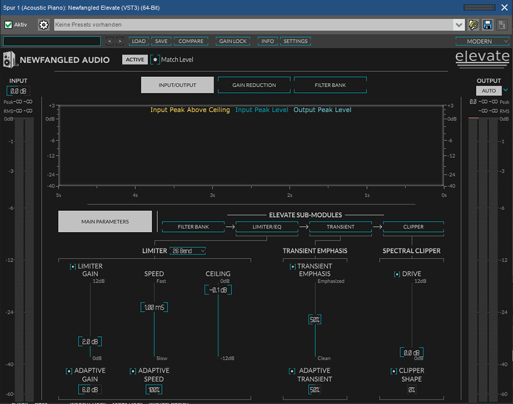This screenshot has height=404, width=513.
Task: Open the plugin settings gear icon
Action: 43,25
